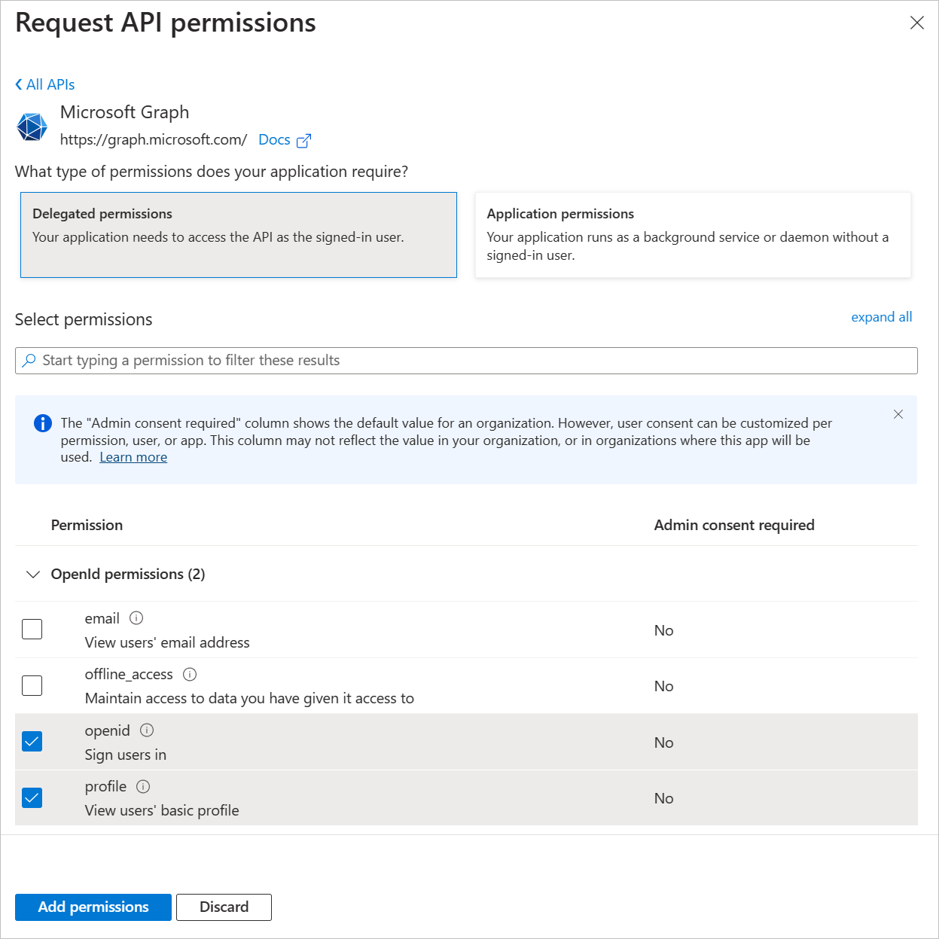Dismiss the admin consent info banner
Viewport: 939px width, 939px height.
(898, 414)
